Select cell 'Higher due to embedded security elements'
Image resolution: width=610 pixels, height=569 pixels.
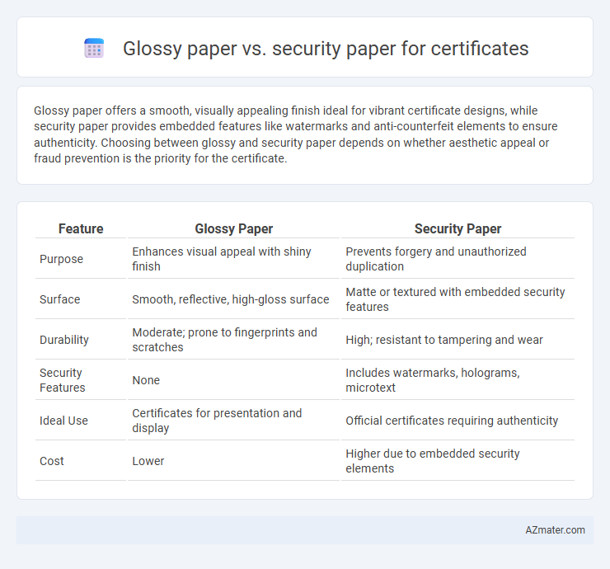[x=457, y=461]
